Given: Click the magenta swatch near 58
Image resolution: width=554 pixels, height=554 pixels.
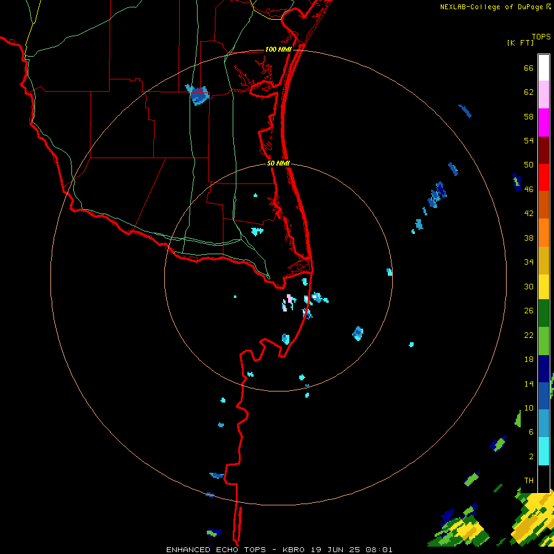Looking at the screenshot, I should pyautogui.click(x=544, y=122).
